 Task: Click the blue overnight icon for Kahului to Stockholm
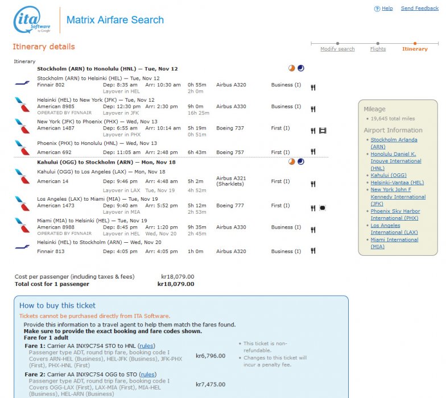(x=301, y=161)
